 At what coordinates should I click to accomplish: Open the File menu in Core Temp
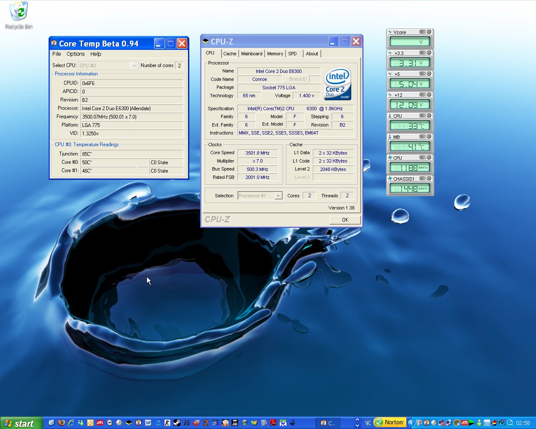[57, 54]
